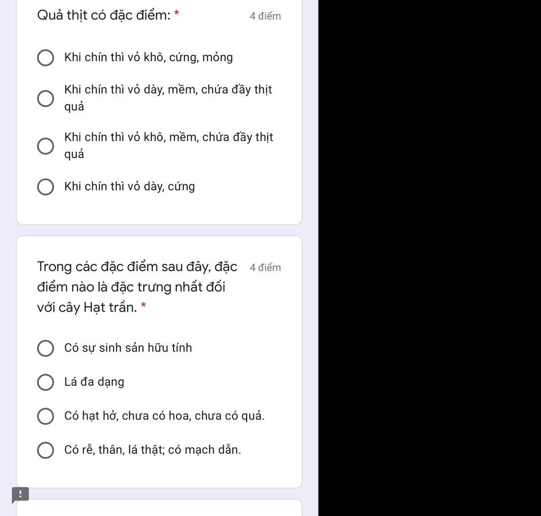Pick radio 'vỏ khô, mềm, chứa đầy thịt quả'
541x516 pixels.
point(45,146)
